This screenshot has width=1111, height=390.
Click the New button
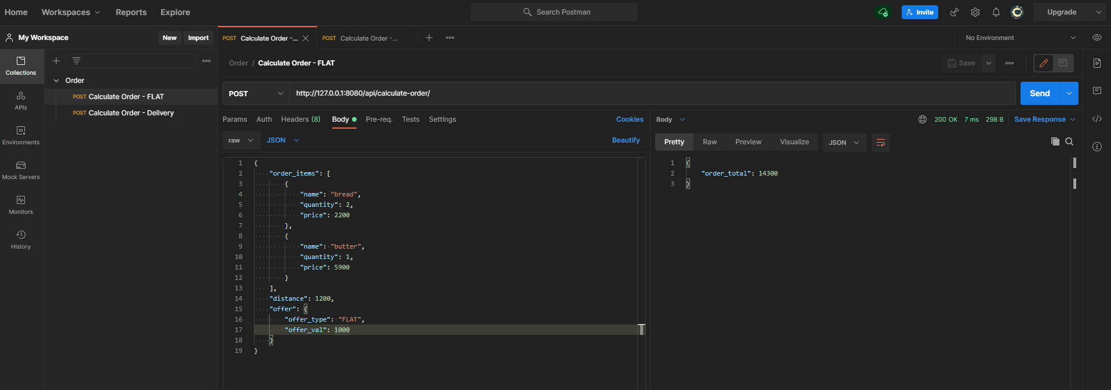(169, 38)
